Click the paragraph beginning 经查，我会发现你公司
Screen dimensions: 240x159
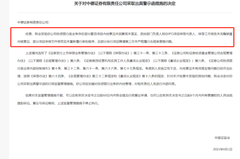click(x=125, y=38)
